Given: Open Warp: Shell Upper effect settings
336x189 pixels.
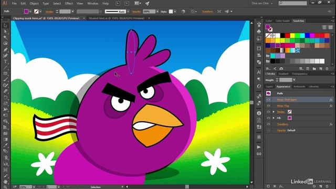Looking at the screenshot, I should tap(287, 100).
